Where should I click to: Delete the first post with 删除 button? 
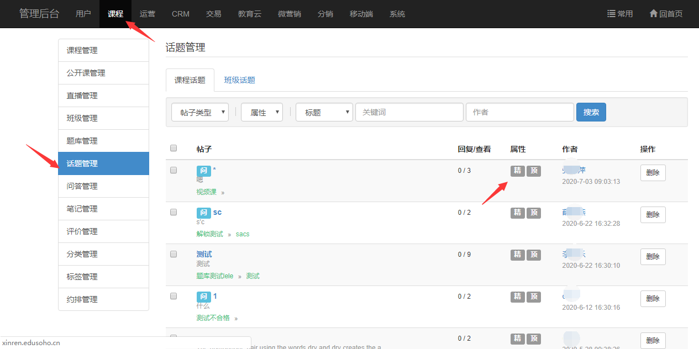pyautogui.click(x=653, y=173)
